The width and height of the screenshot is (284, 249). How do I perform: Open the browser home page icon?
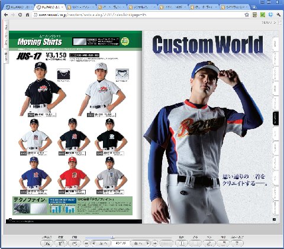click(27, 15)
